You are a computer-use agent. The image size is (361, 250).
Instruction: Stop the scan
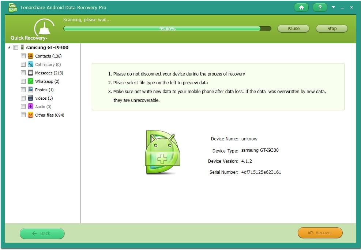[332, 29]
